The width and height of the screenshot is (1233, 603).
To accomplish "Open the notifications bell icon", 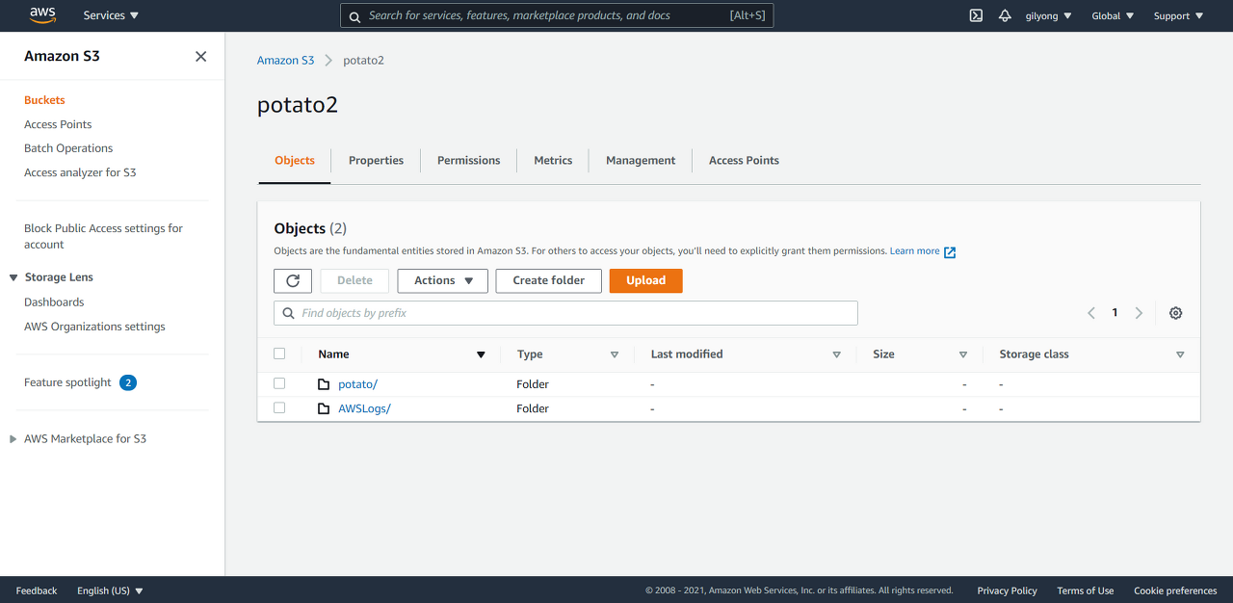I will point(1005,15).
